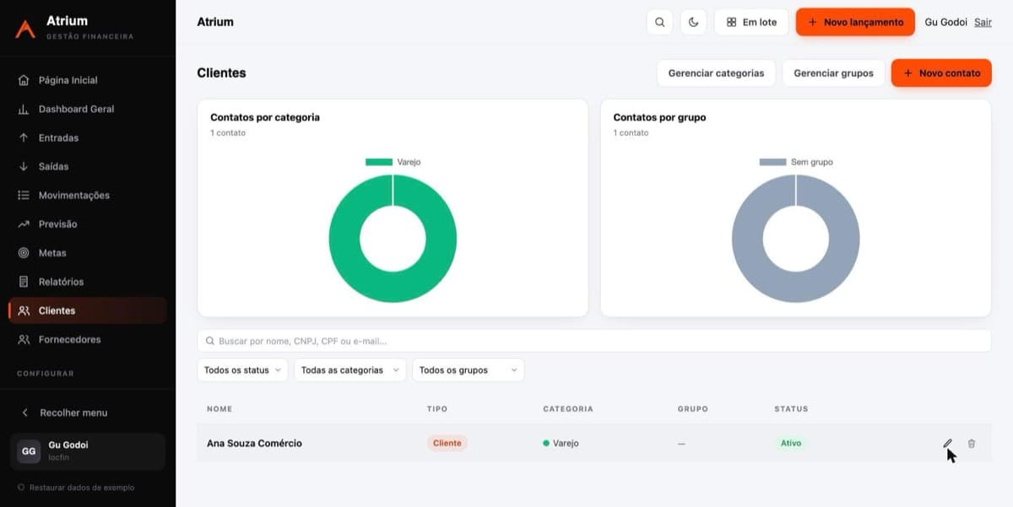
Task: Click the people icon for Fornecedores
Action: 24,339
